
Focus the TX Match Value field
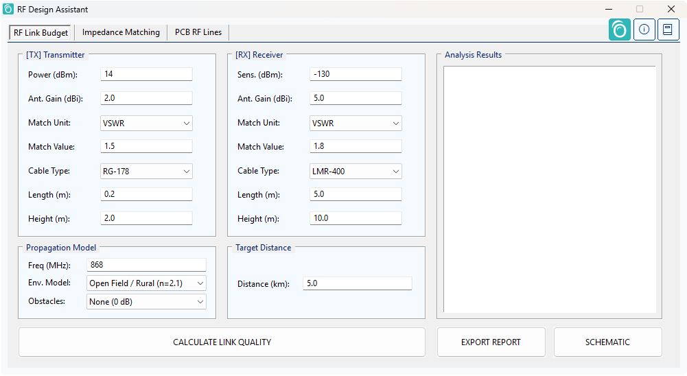[x=146, y=146]
